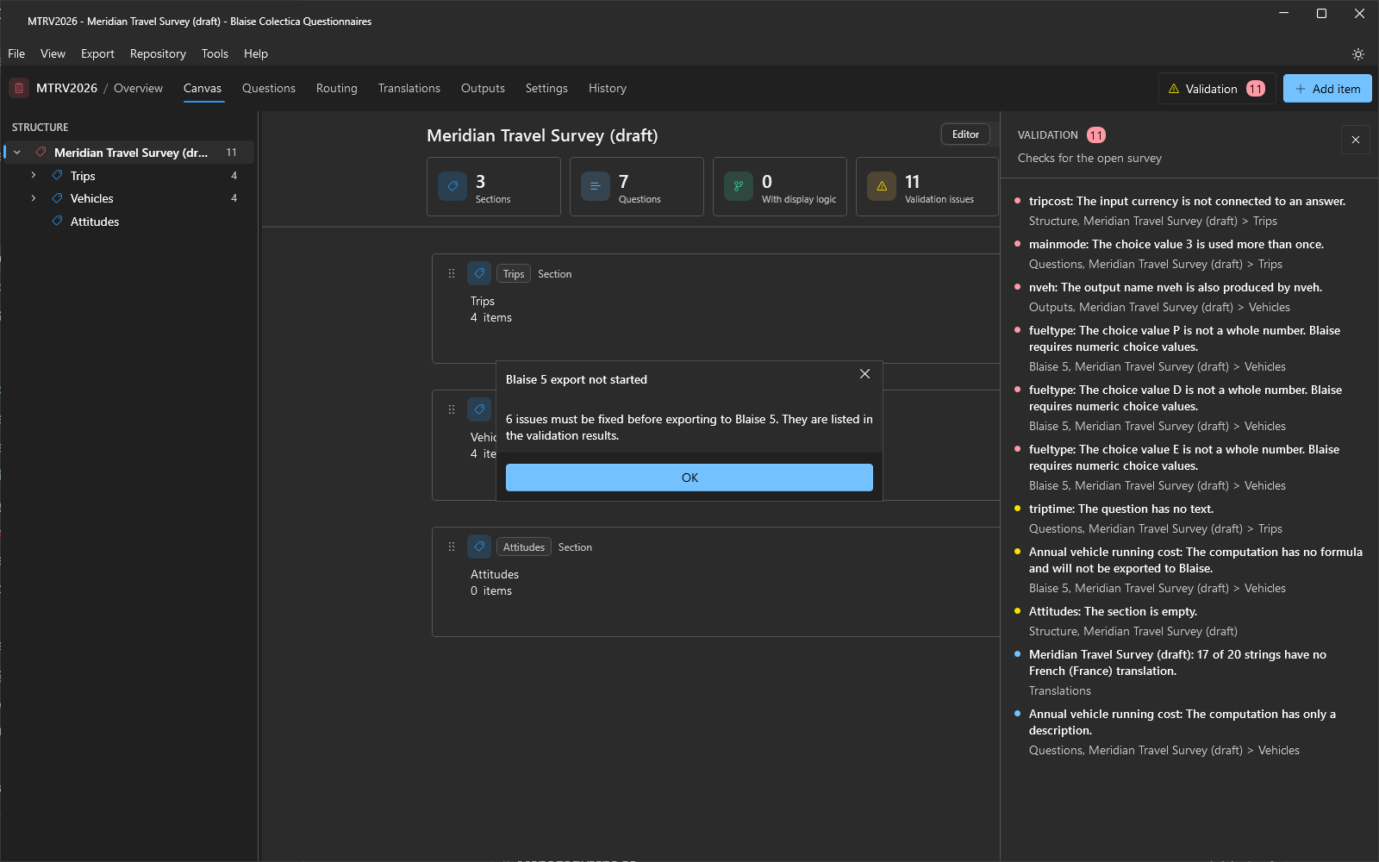
Task: Grab the drag handle of Trips section
Action: [x=452, y=273]
